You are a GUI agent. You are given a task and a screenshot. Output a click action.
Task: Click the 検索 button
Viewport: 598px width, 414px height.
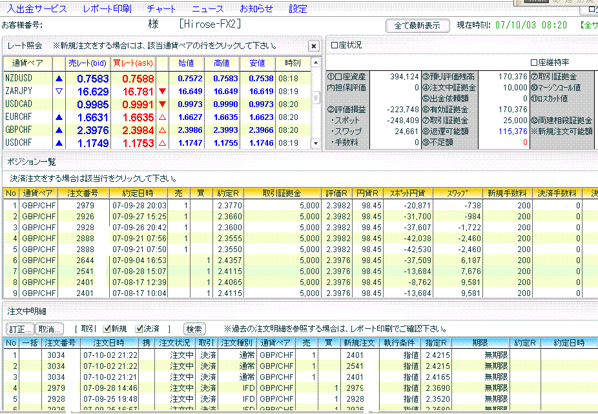click(x=194, y=329)
